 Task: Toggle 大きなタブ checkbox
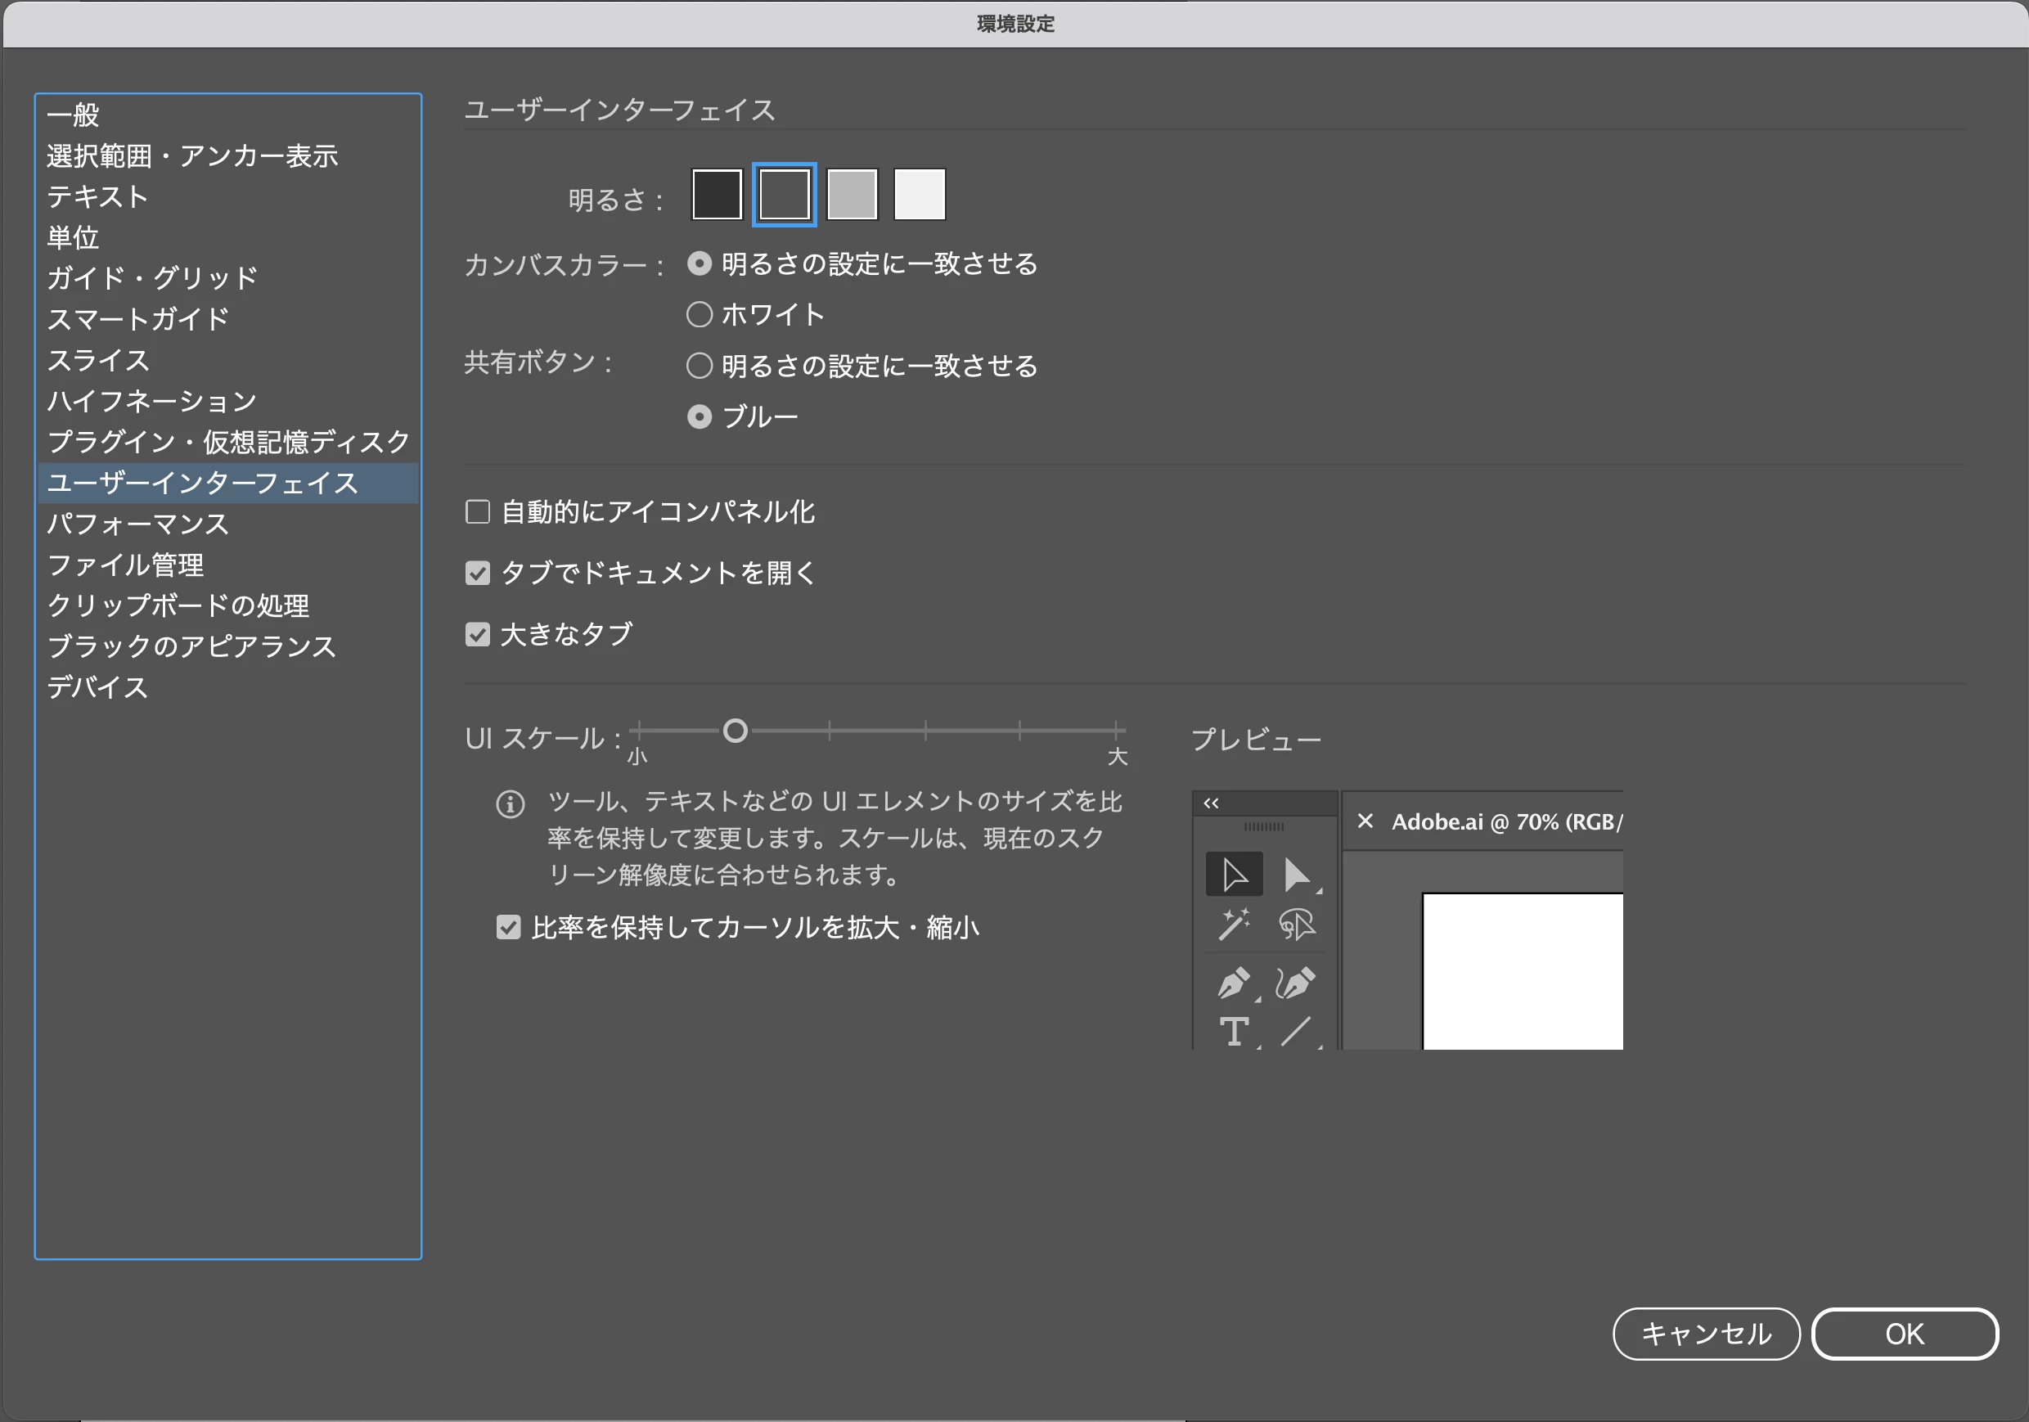pos(478,635)
